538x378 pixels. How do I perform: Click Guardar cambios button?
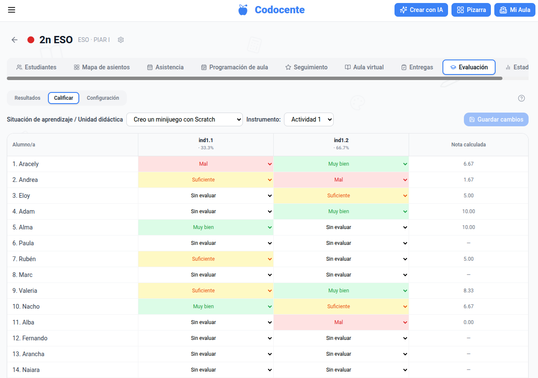pos(496,119)
